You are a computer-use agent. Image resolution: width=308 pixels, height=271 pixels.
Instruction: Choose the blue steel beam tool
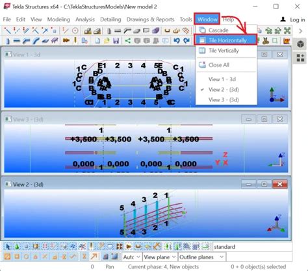tap(16, 40)
